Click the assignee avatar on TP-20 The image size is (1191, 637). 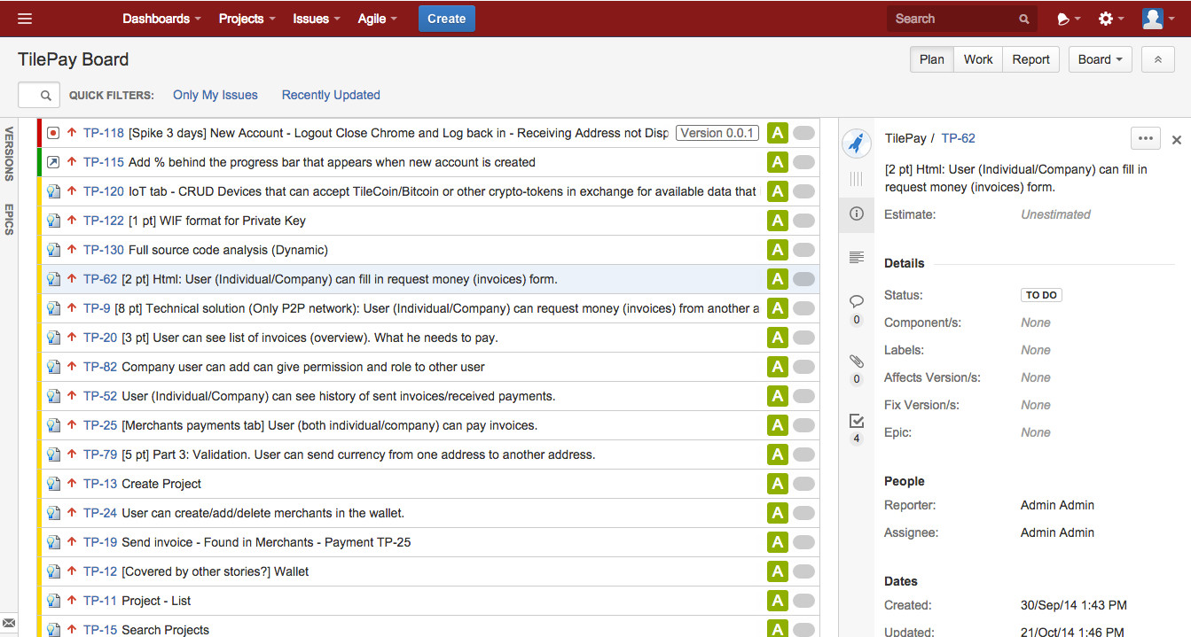pos(778,338)
